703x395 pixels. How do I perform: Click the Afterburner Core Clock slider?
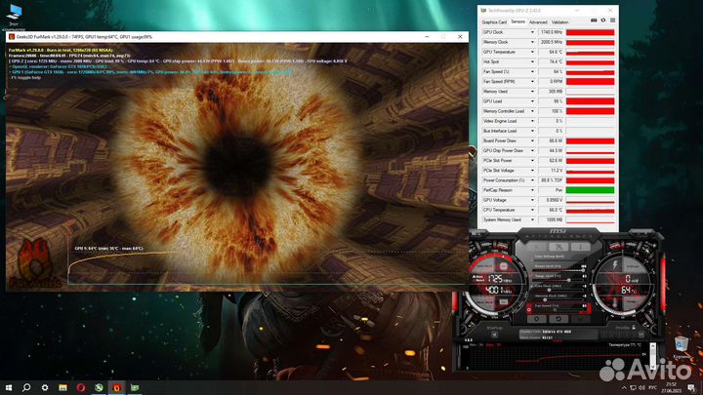558,290
